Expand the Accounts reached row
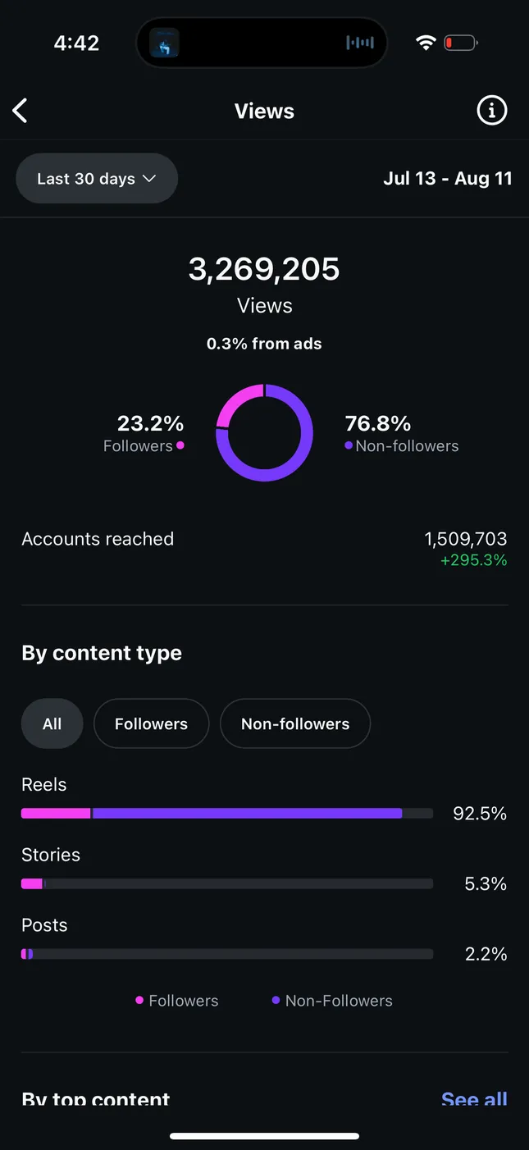 pos(264,549)
